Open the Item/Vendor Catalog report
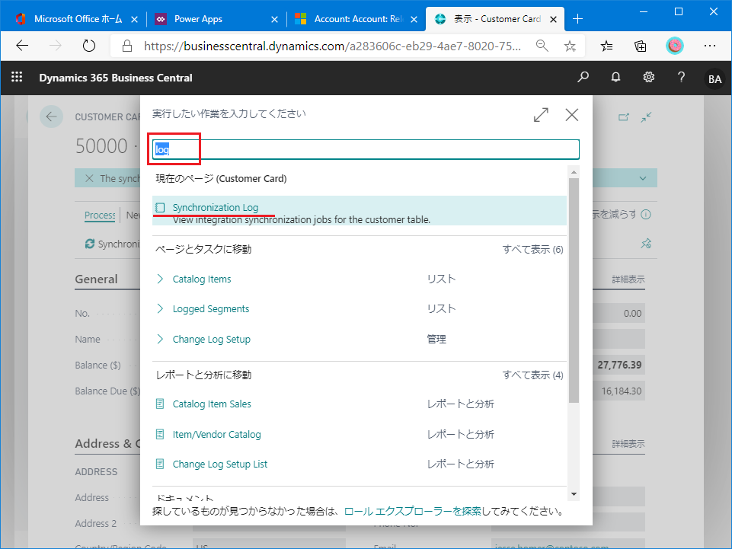732x549 pixels. point(216,435)
